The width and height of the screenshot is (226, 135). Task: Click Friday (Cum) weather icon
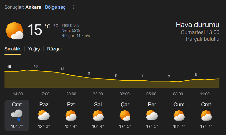point(179,115)
